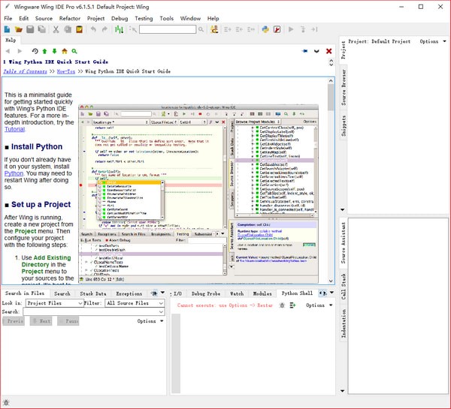
Task: Click the New File toolbar icon
Action: point(7,29)
